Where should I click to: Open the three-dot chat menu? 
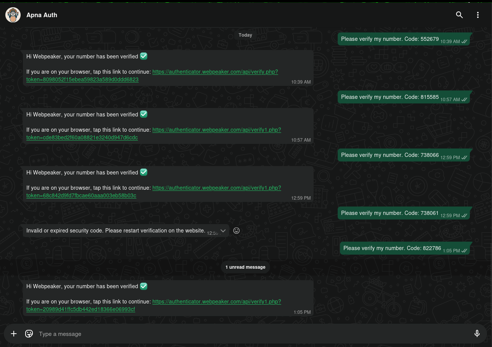point(478,15)
